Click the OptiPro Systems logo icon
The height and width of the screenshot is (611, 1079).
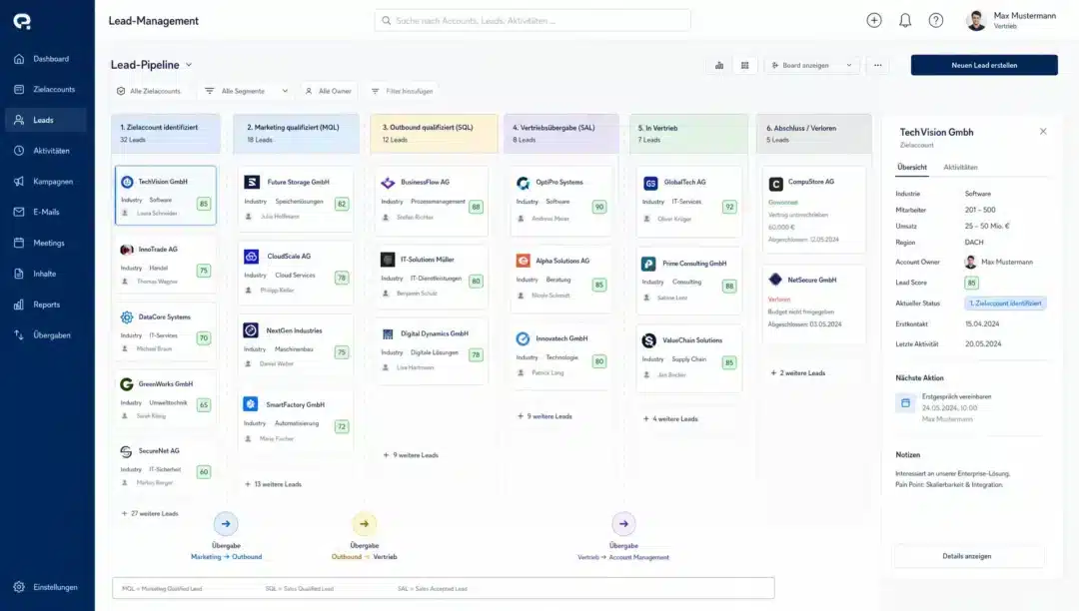tap(523, 183)
